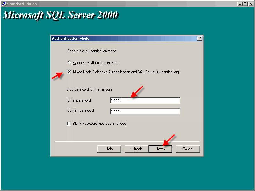Cancel the setup dialog
Viewport: 255px width, 191px height.
[188, 149]
